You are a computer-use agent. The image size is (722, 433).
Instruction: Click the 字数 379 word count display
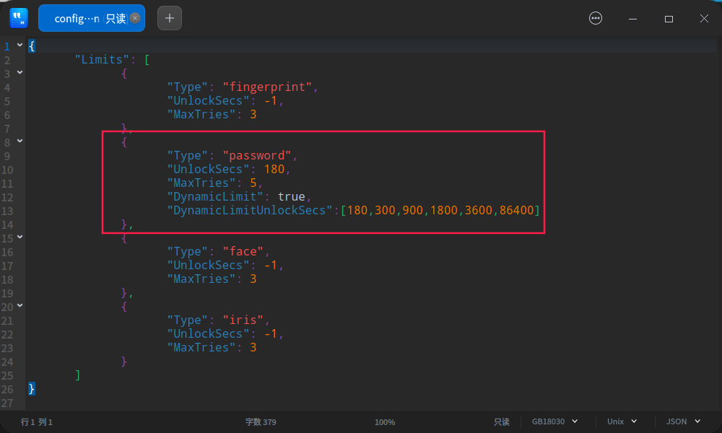260,421
